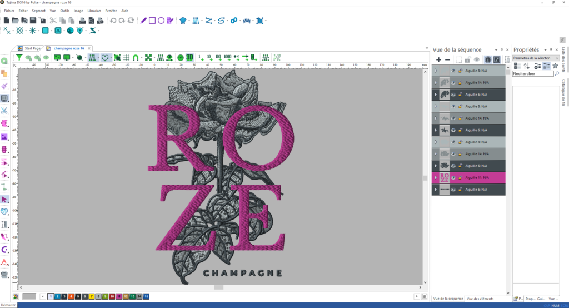The image size is (569, 308).
Task: Toggle the 3D view button
Action: tap(189, 58)
